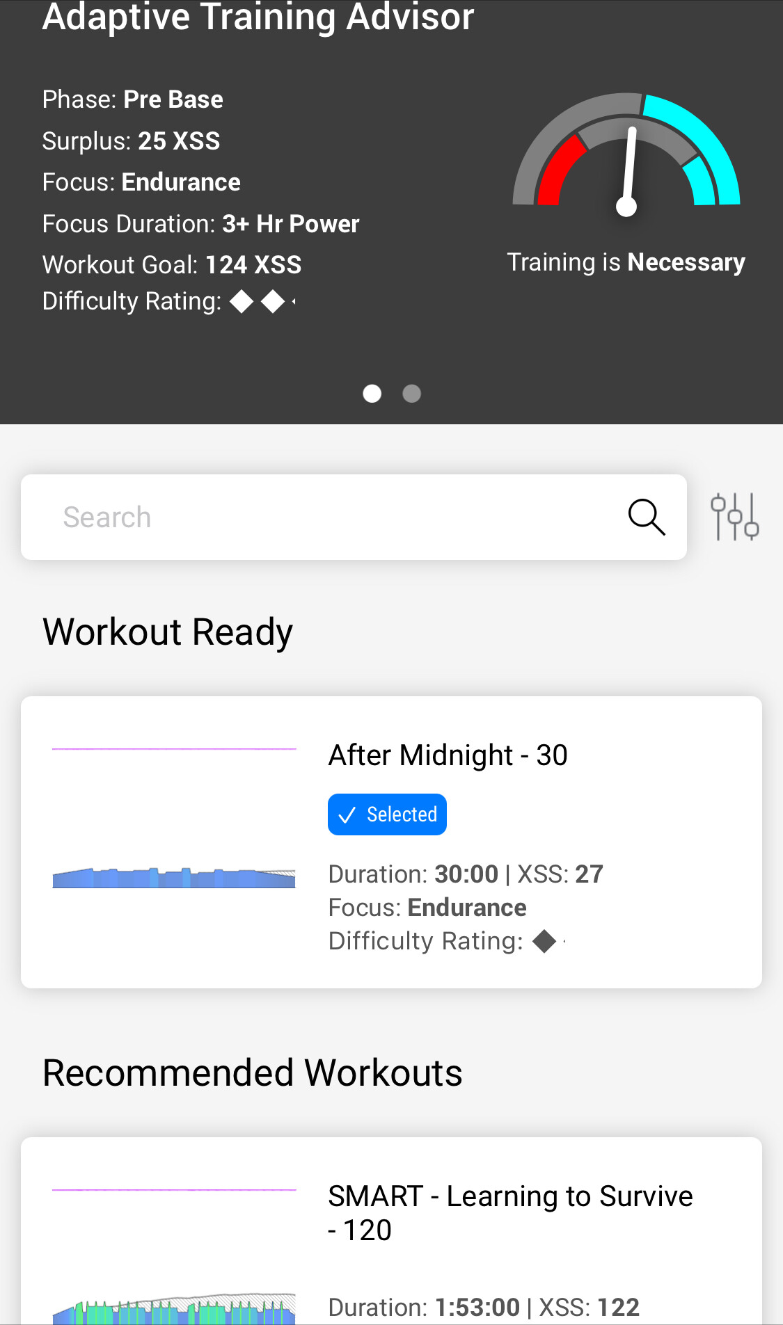
Task: Click the Recommended Workouts heading
Action: pos(253,1073)
